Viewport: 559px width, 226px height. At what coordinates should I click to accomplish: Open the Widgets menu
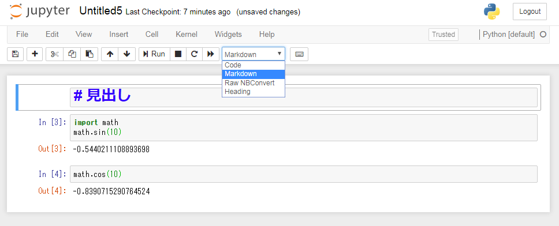pos(228,35)
